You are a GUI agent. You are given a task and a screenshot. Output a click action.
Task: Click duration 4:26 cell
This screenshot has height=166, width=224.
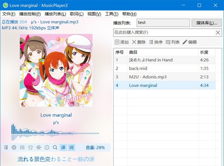(x=204, y=60)
